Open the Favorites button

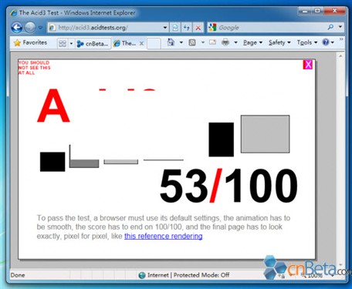pos(31,42)
